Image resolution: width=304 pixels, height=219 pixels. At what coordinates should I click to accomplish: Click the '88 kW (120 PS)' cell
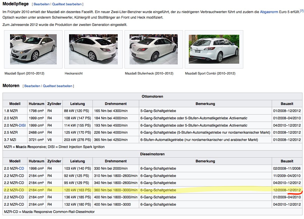coord(78,111)
